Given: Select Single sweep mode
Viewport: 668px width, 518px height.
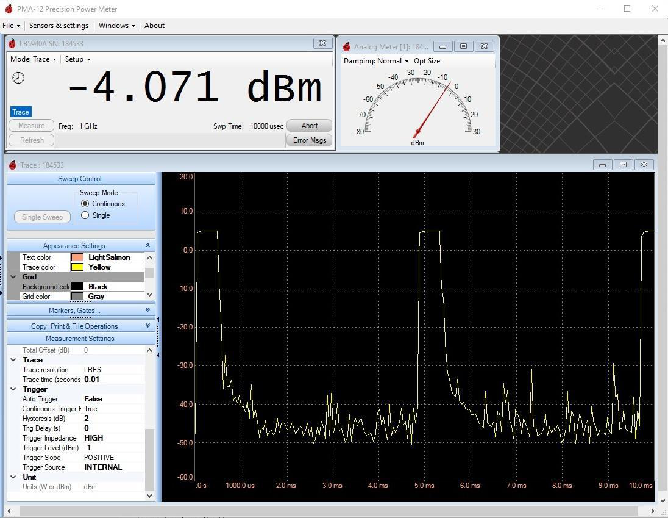Looking at the screenshot, I should (85, 215).
